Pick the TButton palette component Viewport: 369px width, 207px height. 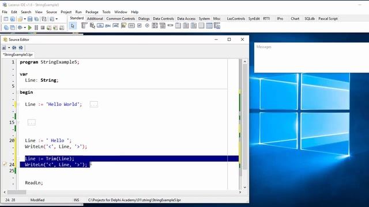click(x=100, y=25)
